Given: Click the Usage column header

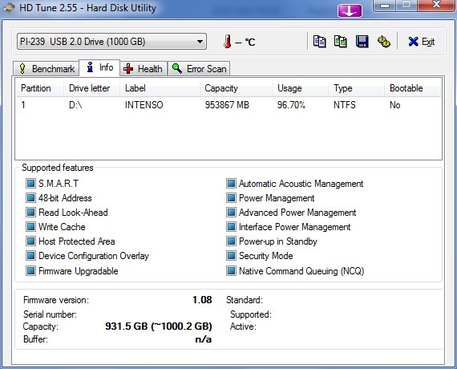Looking at the screenshot, I should click(x=301, y=88).
